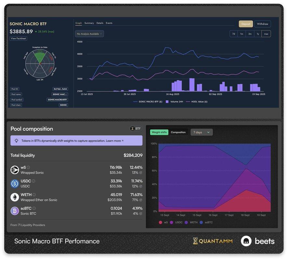Click the WETH Ethereum token icon
This screenshot has width=288, height=260.
[15, 197]
